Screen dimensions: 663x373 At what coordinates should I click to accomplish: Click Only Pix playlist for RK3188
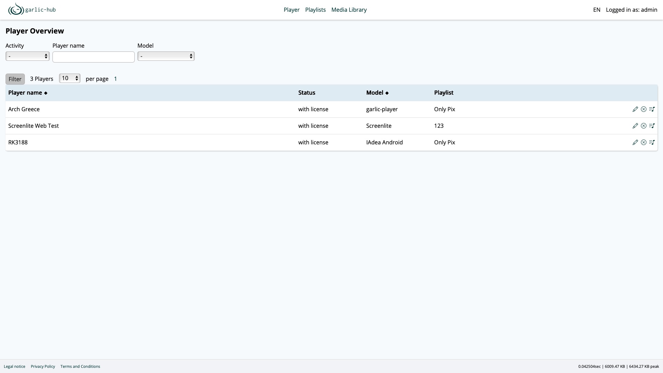pyautogui.click(x=444, y=142)
